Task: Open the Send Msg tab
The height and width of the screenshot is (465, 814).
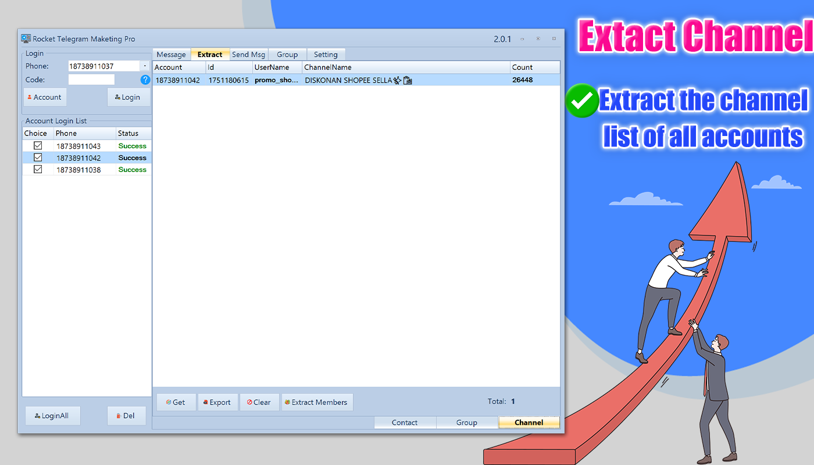Action: tap(248, 53)
